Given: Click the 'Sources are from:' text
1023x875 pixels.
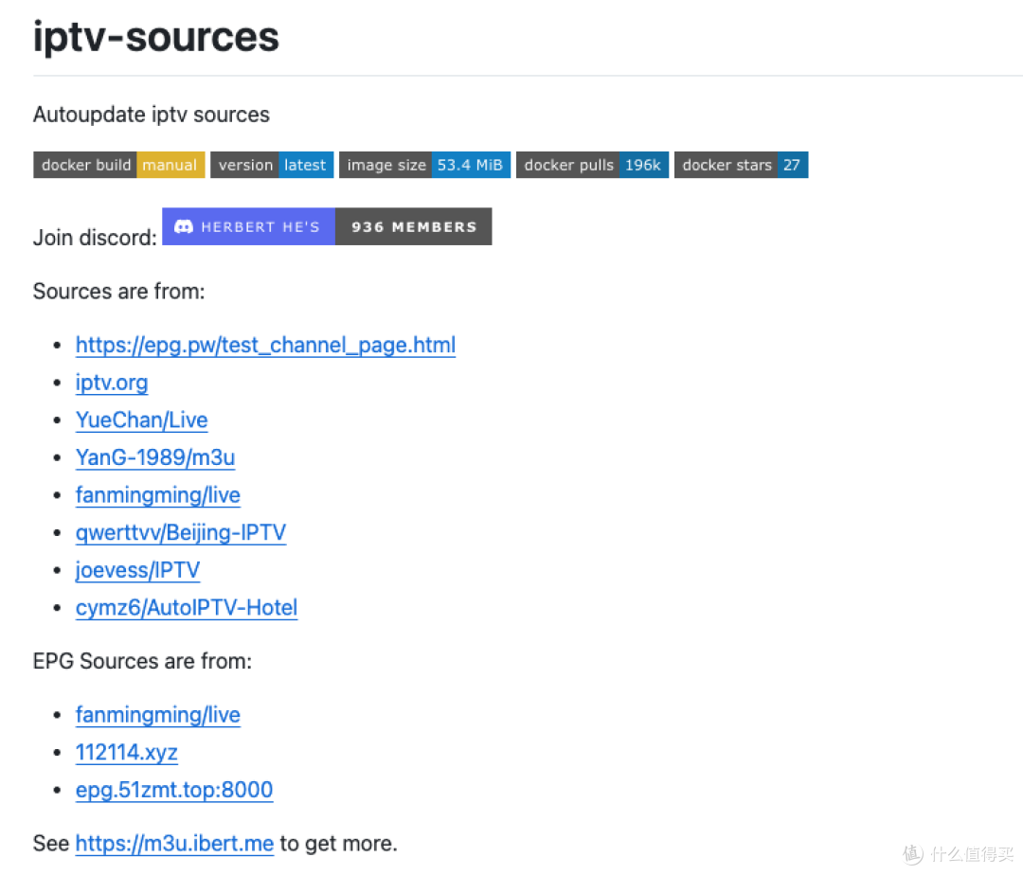Looking at the screenshot, I should pyautogui.click(x=118, y=292).
